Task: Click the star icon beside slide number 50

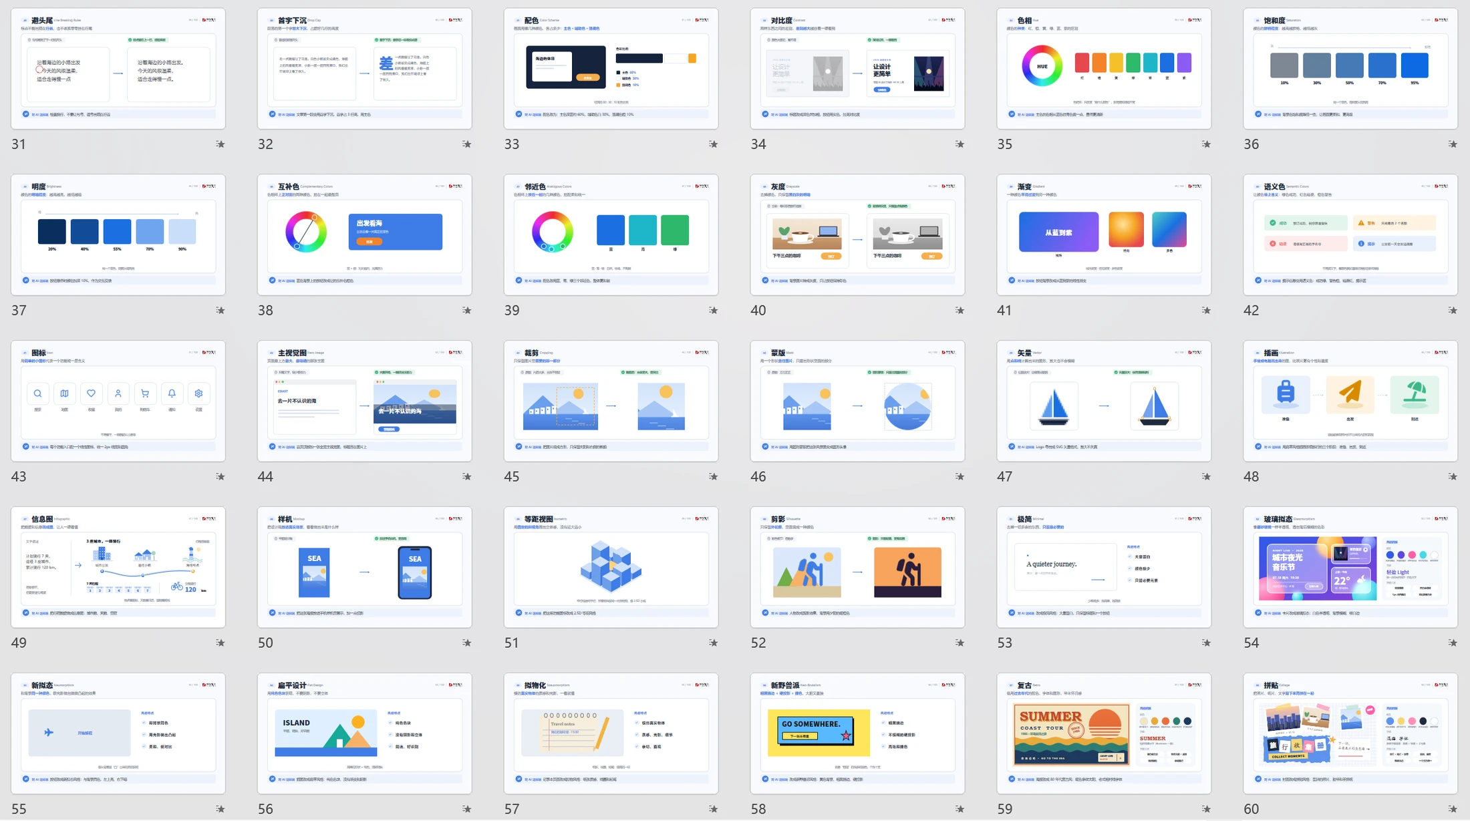Action: pos(467,643)
